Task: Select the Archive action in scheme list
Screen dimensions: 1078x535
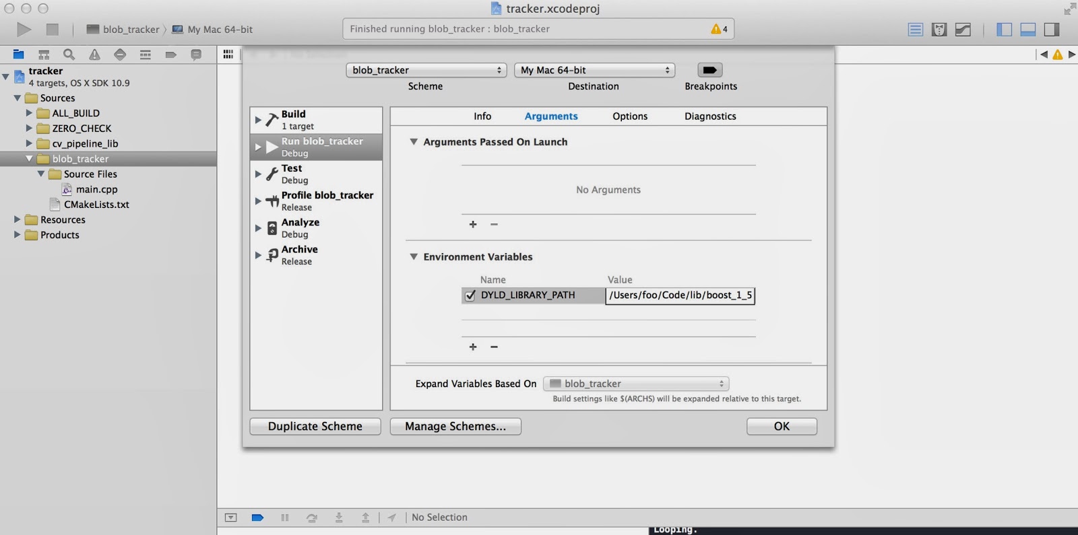Action: tap(316, 254)
